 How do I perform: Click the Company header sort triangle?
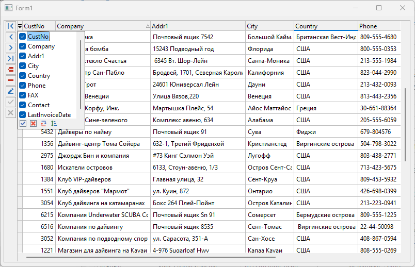pyautogui.click(x=148, y=26)
